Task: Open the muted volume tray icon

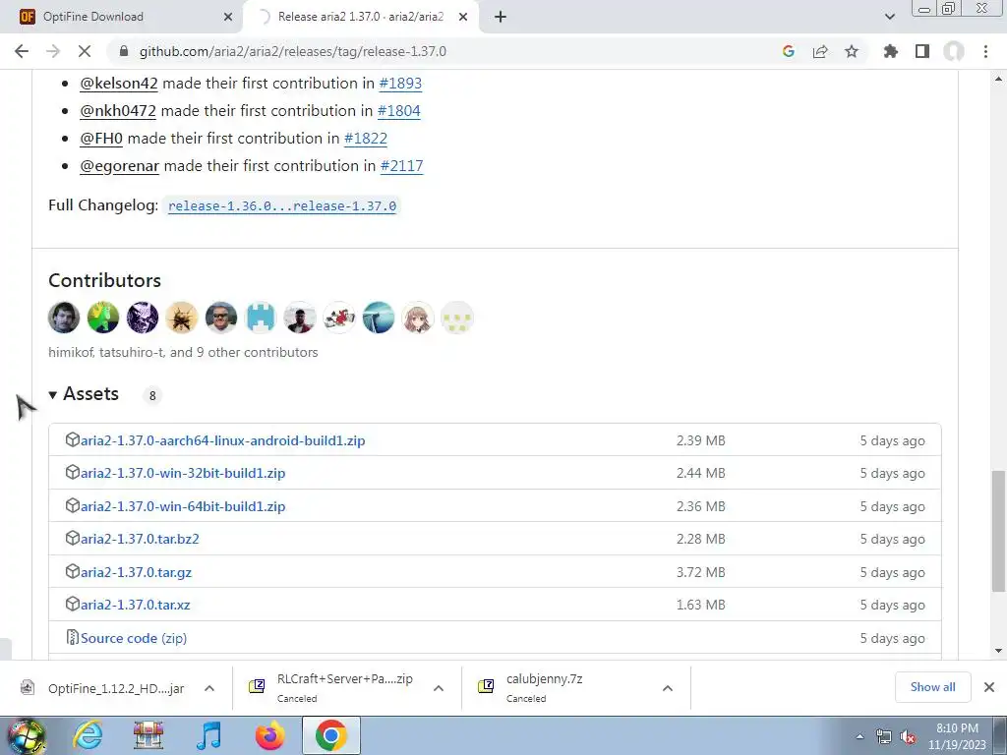Action: coord(908,737)
